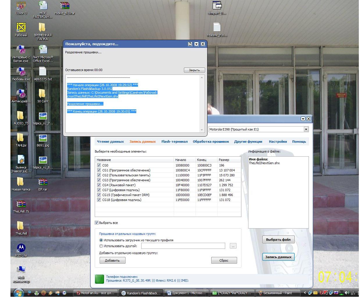Screen dimensions: 360x297
Task: Open the AB65375.txt text file icon
Action: 43,74
